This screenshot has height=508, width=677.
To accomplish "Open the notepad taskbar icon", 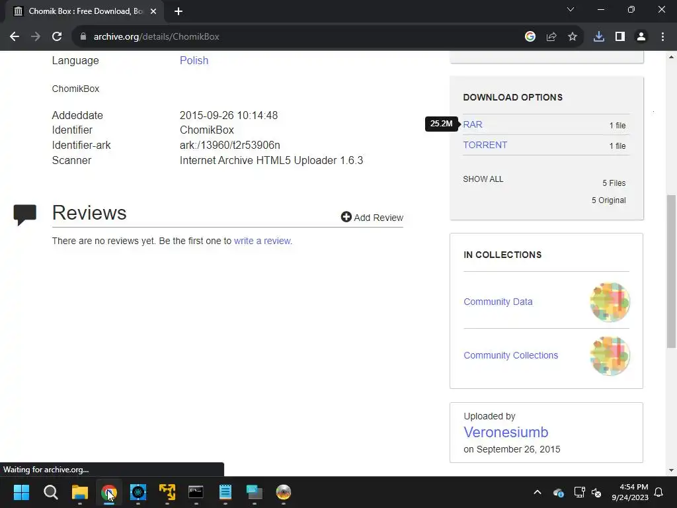I will [225, 492].
